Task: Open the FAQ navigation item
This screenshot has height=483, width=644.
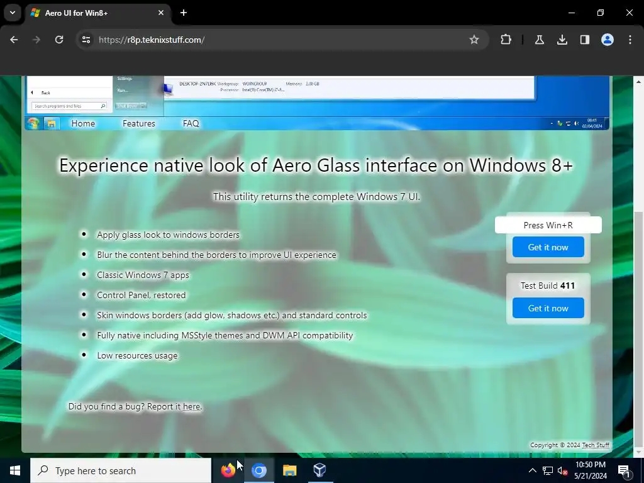Action: [191, 124]
